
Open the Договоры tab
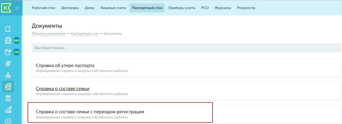click(70, 8)
